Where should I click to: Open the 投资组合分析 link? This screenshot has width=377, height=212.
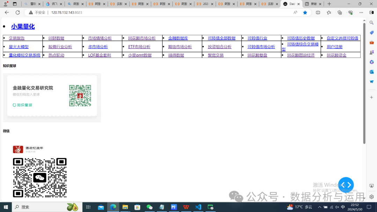pos(220,47)
